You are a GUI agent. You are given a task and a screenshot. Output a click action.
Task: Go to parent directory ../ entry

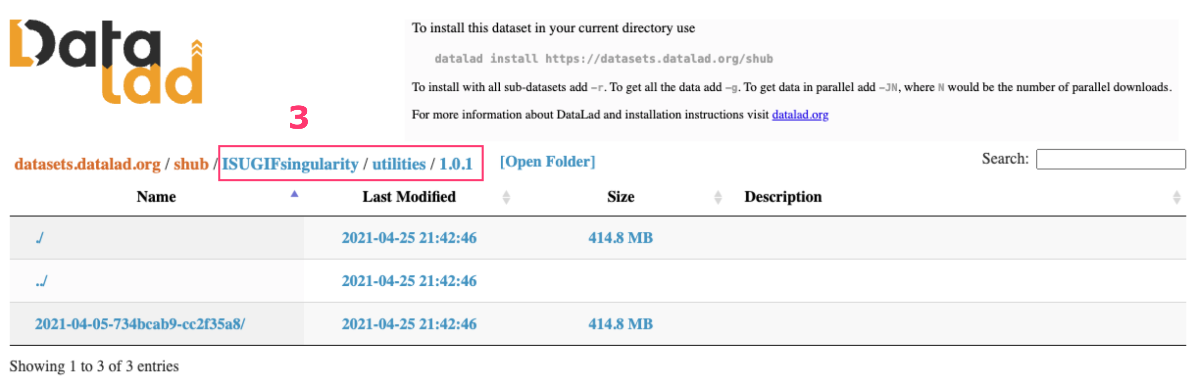(x=41, y=281)
